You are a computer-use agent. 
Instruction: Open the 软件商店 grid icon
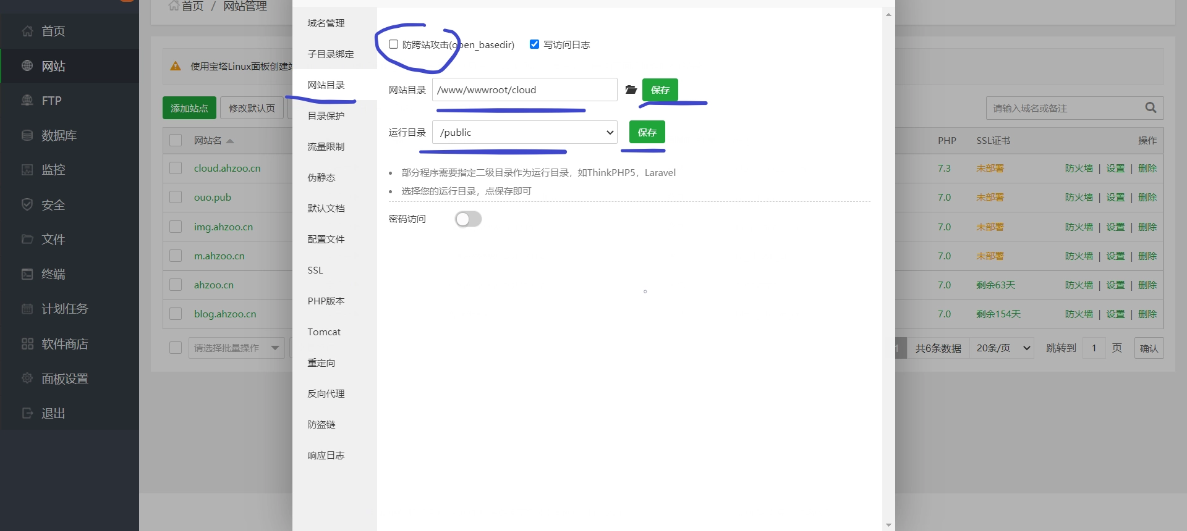[x=27, y=343]
